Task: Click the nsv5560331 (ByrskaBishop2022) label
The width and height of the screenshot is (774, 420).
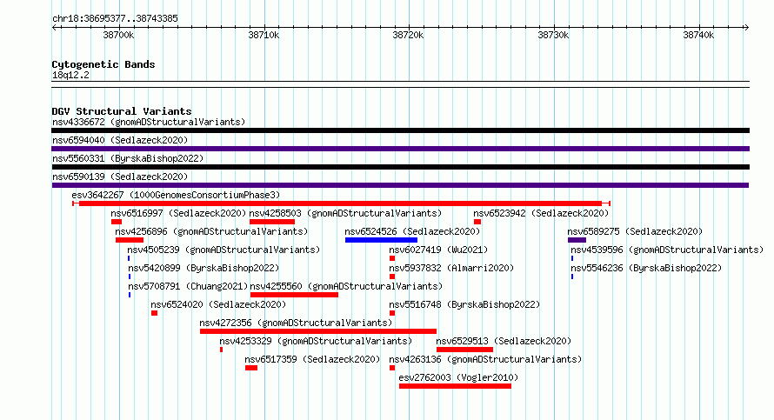Action: 128,158
